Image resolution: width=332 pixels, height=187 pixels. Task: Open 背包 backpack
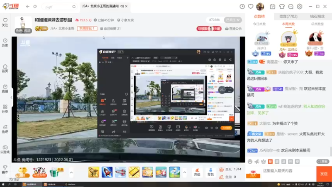click(210, 172)
